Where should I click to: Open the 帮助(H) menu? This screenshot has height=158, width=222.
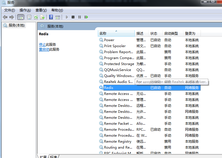coord(57,10)
